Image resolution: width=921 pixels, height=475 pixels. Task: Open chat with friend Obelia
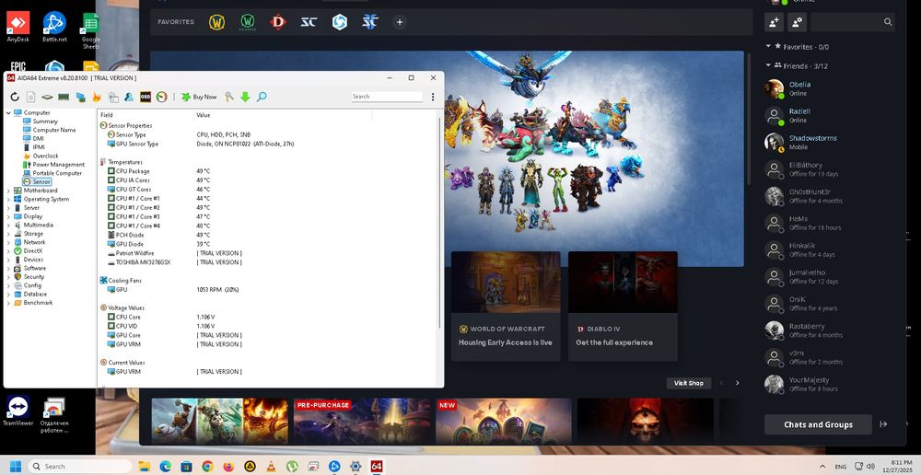tap(830, 88)
